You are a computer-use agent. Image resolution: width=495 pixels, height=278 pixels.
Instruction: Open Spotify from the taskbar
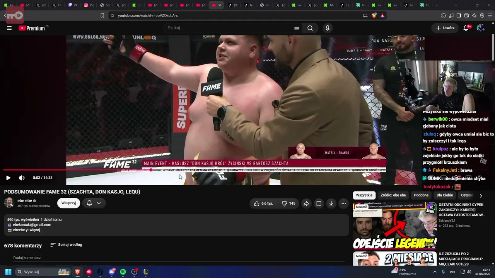tap(123, 272)
